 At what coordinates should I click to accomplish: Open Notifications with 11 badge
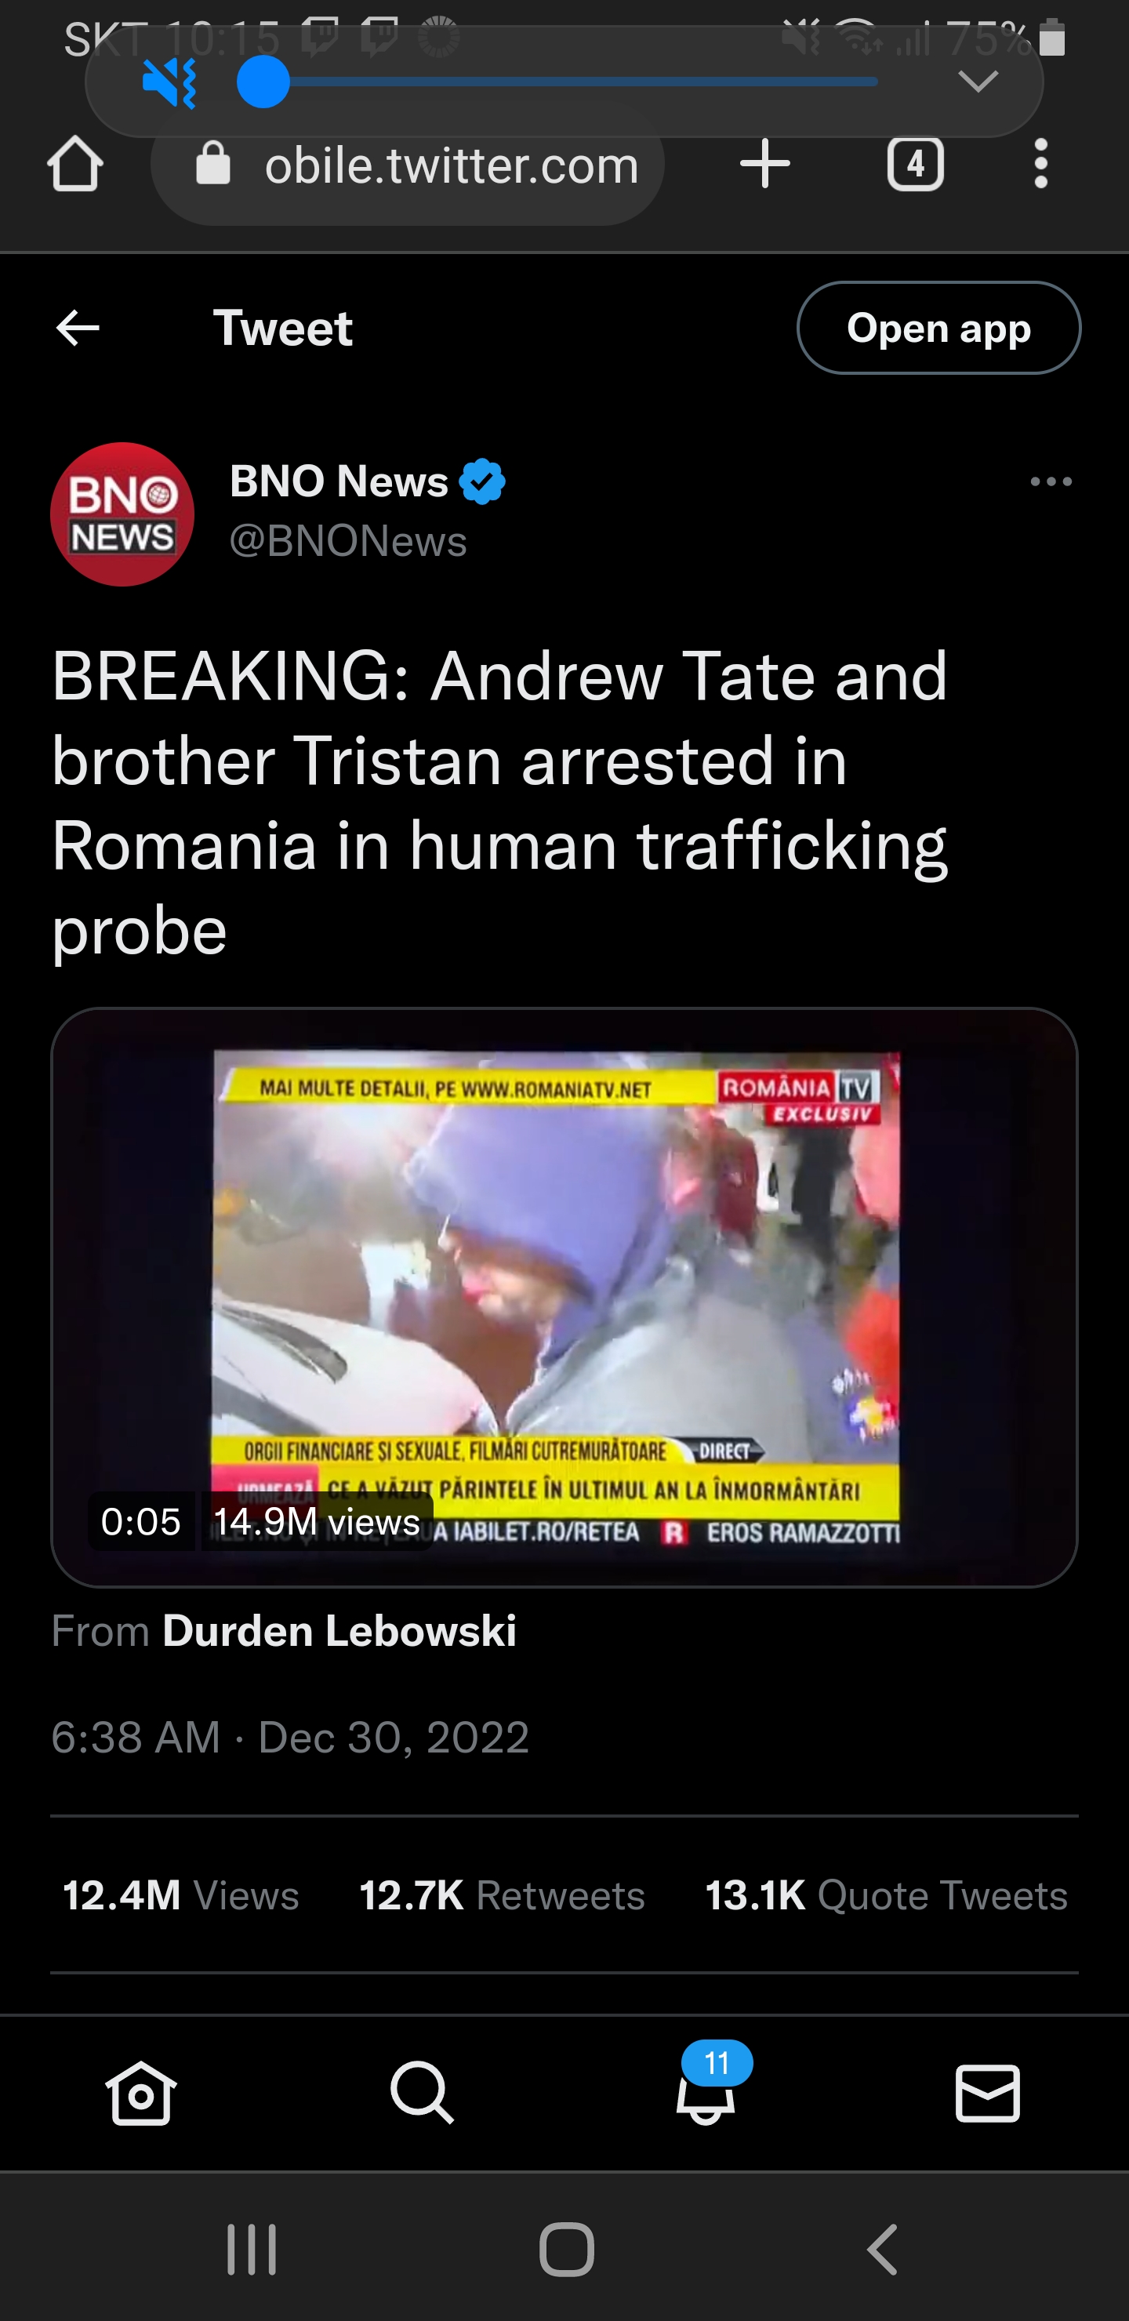pos(707,2084)
